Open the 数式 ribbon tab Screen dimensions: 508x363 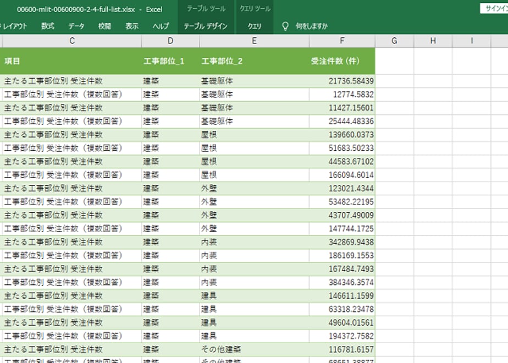[48, 26]
